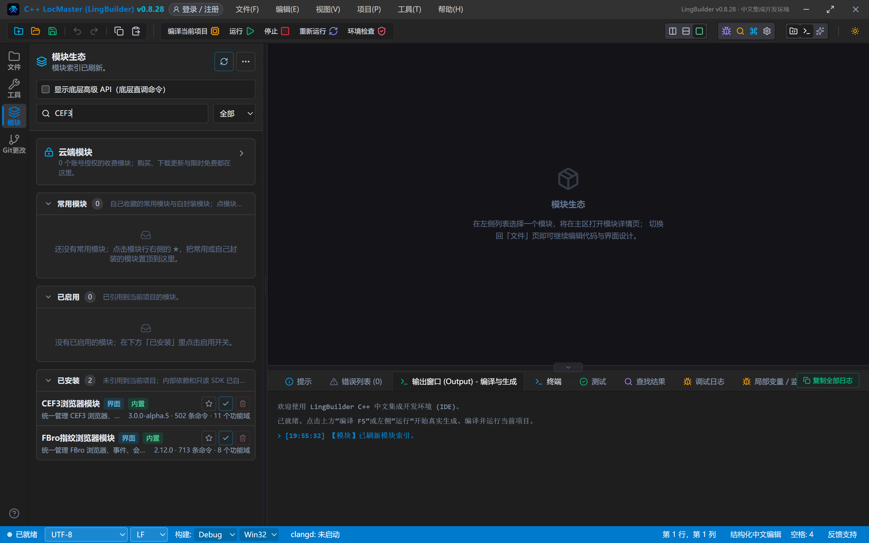Open the Win32 platform dropdown
The width and height of the screenshot is (869, 543).
tap(259, 534)
